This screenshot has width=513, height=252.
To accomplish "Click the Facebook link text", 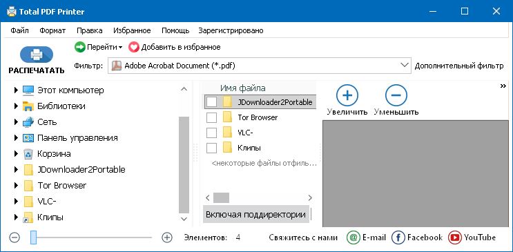I will pos(425,238).
